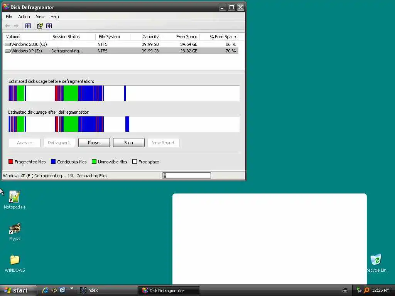The image size is (395, 296).
Task: Open the Action menu
Action: [24, 17]
